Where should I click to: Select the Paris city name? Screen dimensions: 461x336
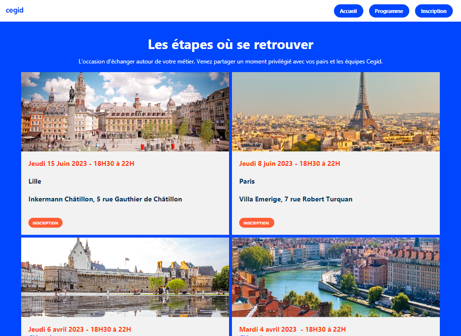click(247, 181)
